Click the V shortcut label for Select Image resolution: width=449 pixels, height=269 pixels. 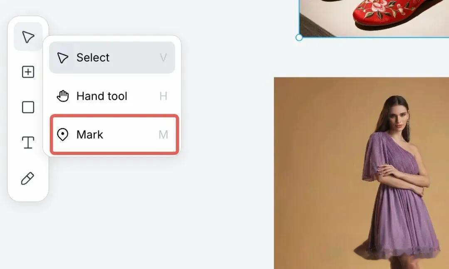[163, 57]
